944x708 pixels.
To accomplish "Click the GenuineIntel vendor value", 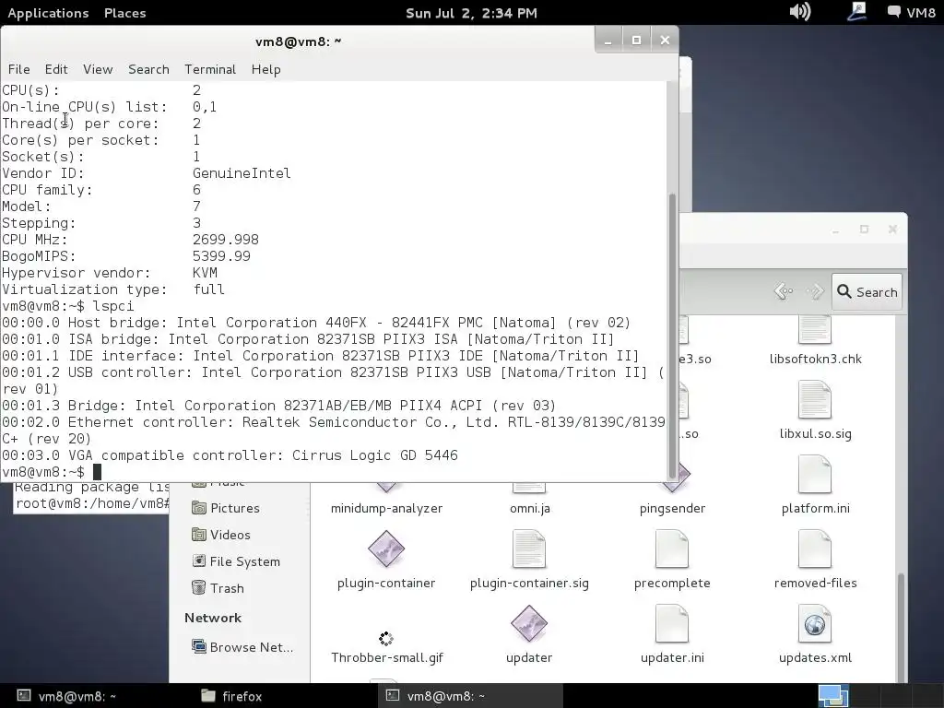I will [242, 173].
